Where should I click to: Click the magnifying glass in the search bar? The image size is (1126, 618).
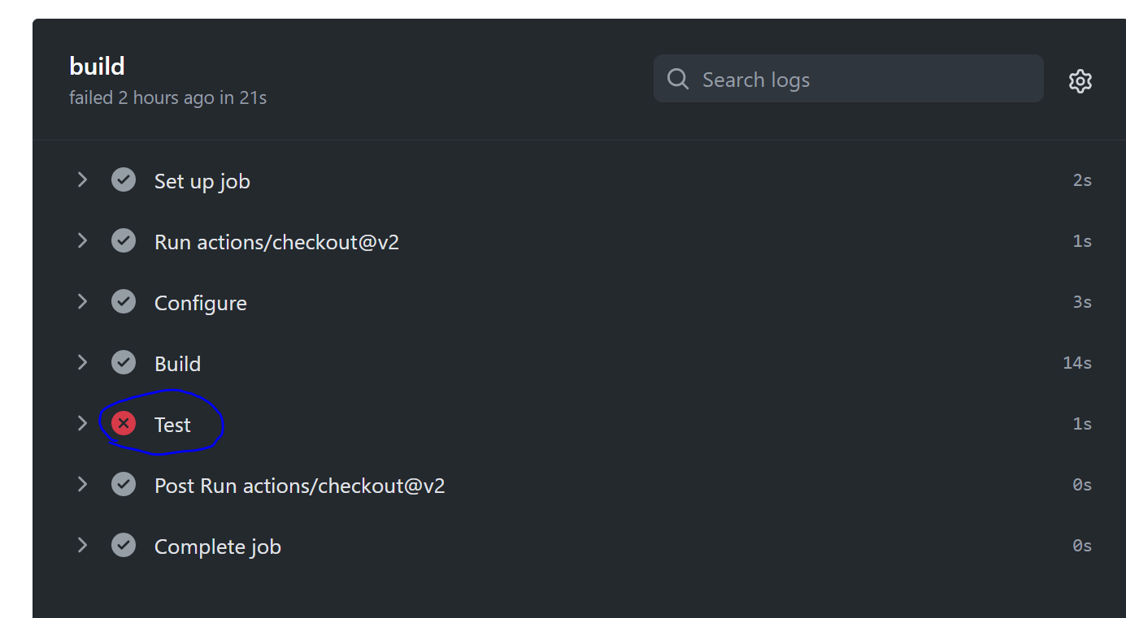(x=677, y=78)
